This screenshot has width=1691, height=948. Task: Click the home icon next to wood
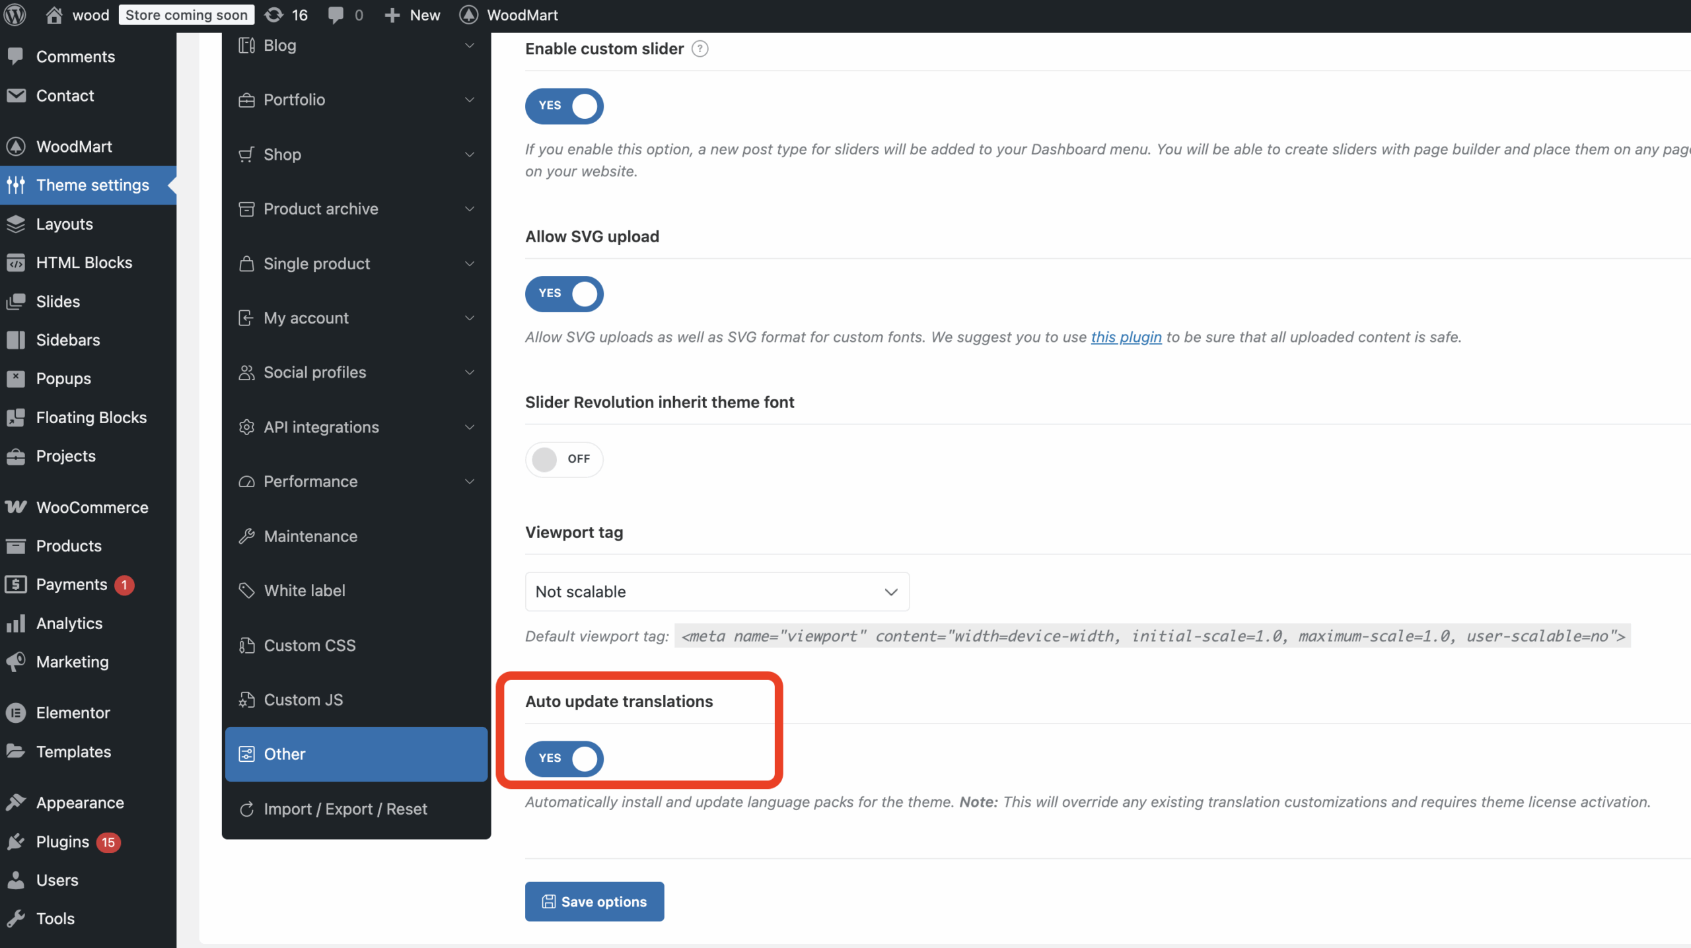pos(54,15)
